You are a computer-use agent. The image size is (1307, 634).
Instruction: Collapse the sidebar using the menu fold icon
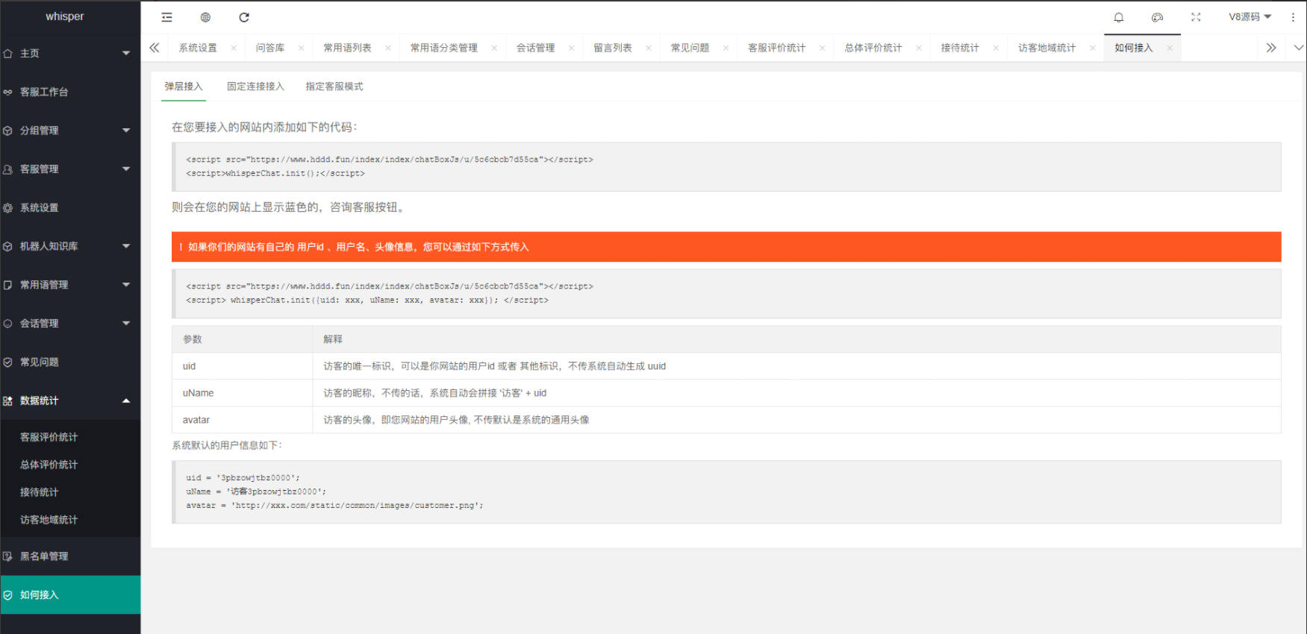166,17
